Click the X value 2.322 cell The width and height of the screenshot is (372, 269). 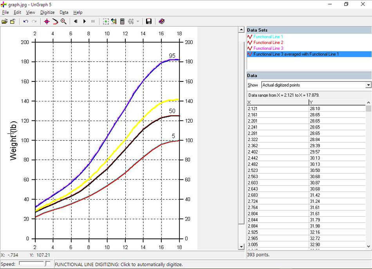click(278, 139)
